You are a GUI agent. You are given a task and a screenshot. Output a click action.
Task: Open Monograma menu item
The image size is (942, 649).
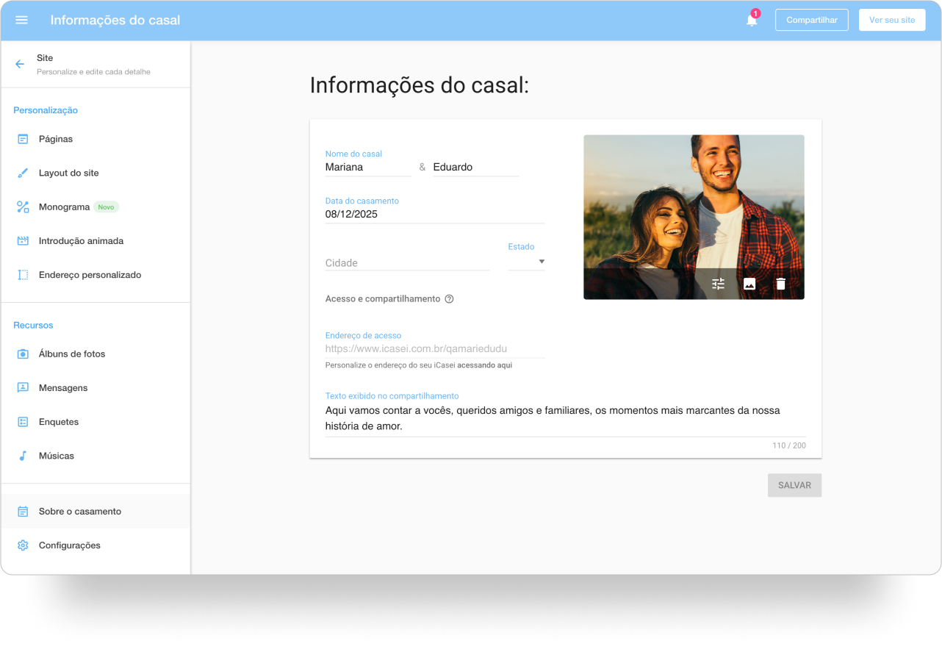coord(96,207)
